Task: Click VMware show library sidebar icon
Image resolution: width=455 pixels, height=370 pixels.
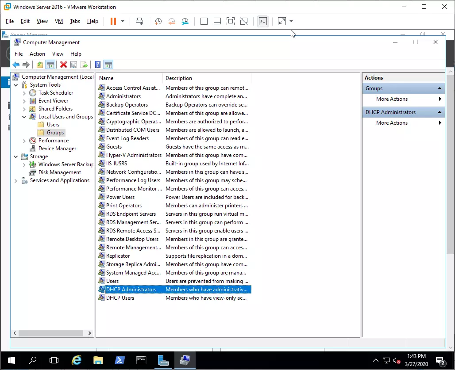Action: pyautogui.click(x=204, y=21)
